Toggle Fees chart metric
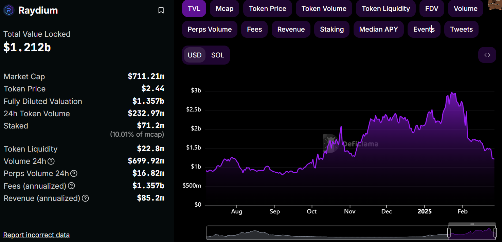The image size is (502, 242). point(254,30)
